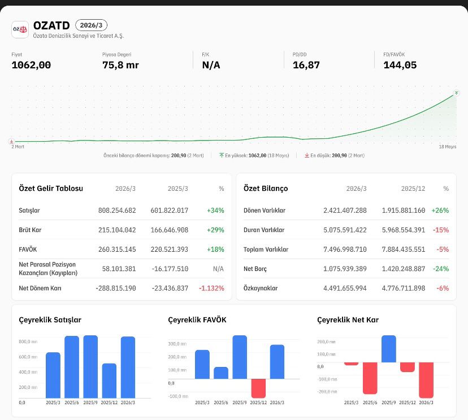Click the +26% Dönen Varlıklar change
The height and width of the screenshot is (420, 468).
[440, 211]
